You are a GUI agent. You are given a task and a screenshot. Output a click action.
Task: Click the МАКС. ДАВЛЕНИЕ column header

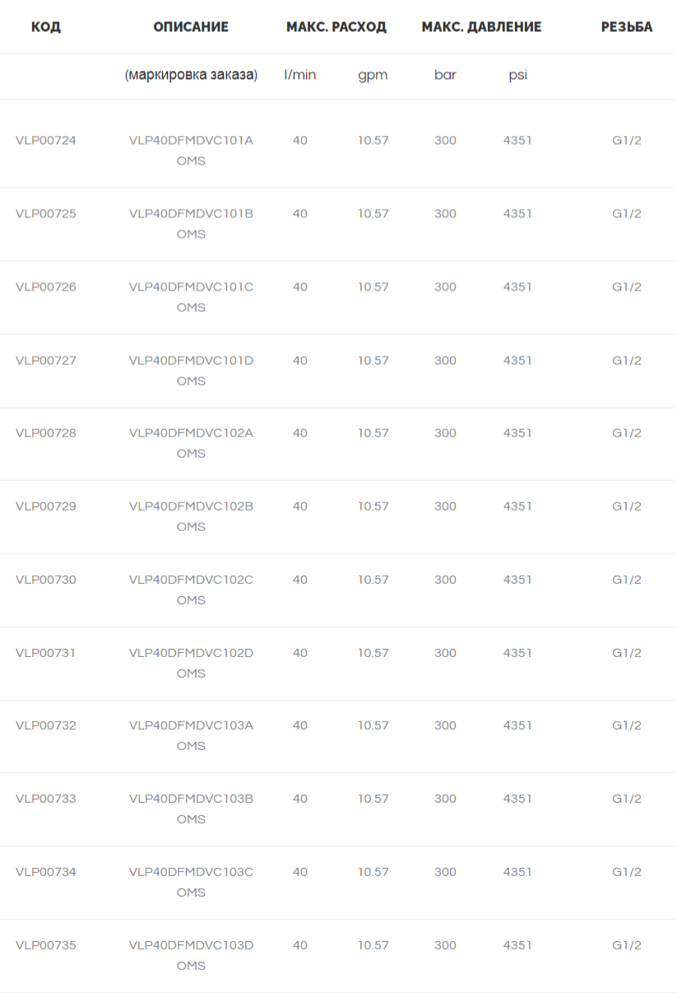(x=481, y=27)
